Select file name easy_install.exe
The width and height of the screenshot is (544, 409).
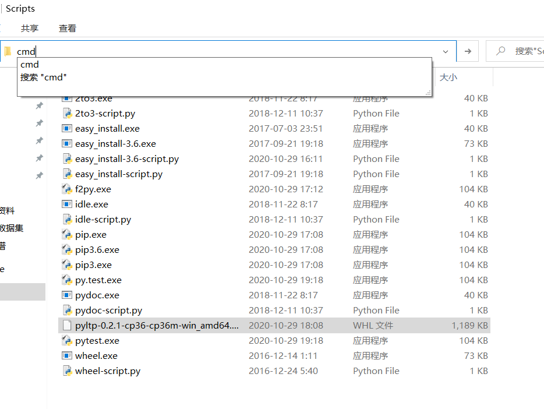[x=107, y=129]
